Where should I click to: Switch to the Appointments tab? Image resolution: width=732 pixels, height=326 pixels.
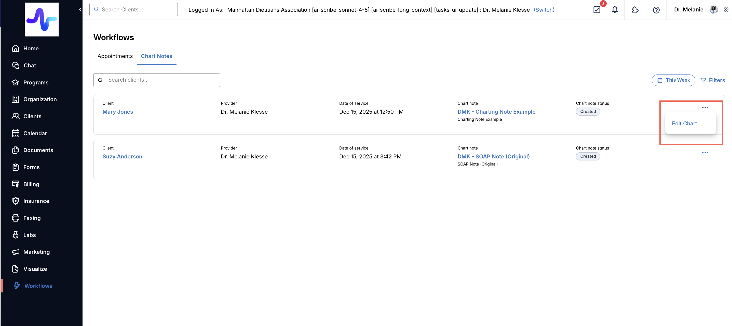(115, 56)
